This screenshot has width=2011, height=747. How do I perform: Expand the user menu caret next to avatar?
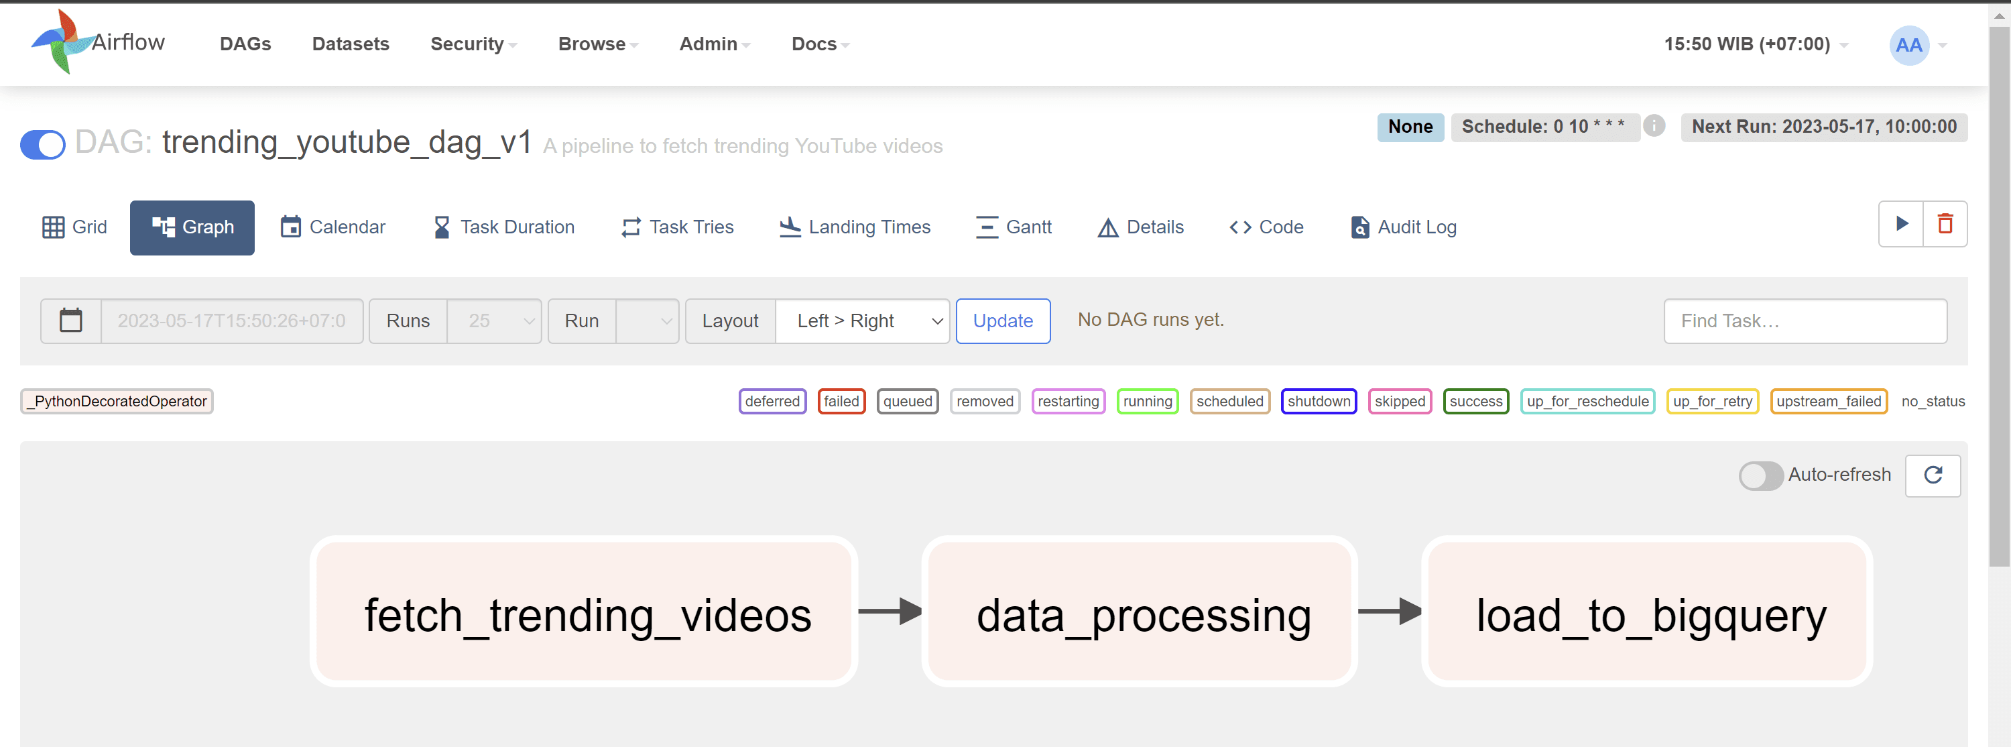point(1943,46)
